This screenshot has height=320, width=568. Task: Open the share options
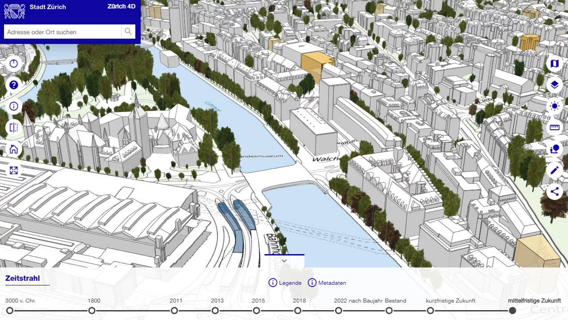coord(554,191)
